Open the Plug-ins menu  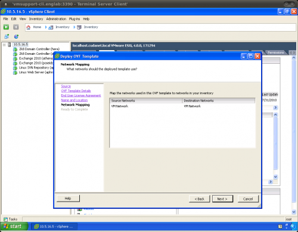coord(74,19)
